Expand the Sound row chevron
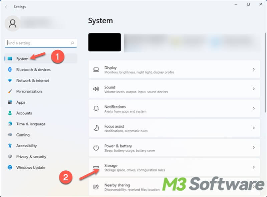This screenshot has width=267, height=197. coord(254,89)
